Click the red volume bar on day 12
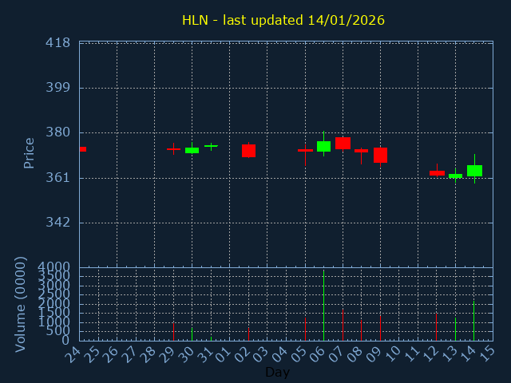 [436, 327]
